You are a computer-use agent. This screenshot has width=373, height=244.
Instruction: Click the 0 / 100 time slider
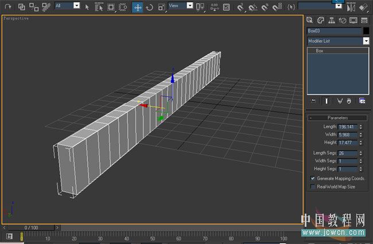tap(31, 227)
